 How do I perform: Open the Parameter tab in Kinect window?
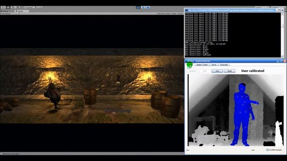(x=224, y=64)
